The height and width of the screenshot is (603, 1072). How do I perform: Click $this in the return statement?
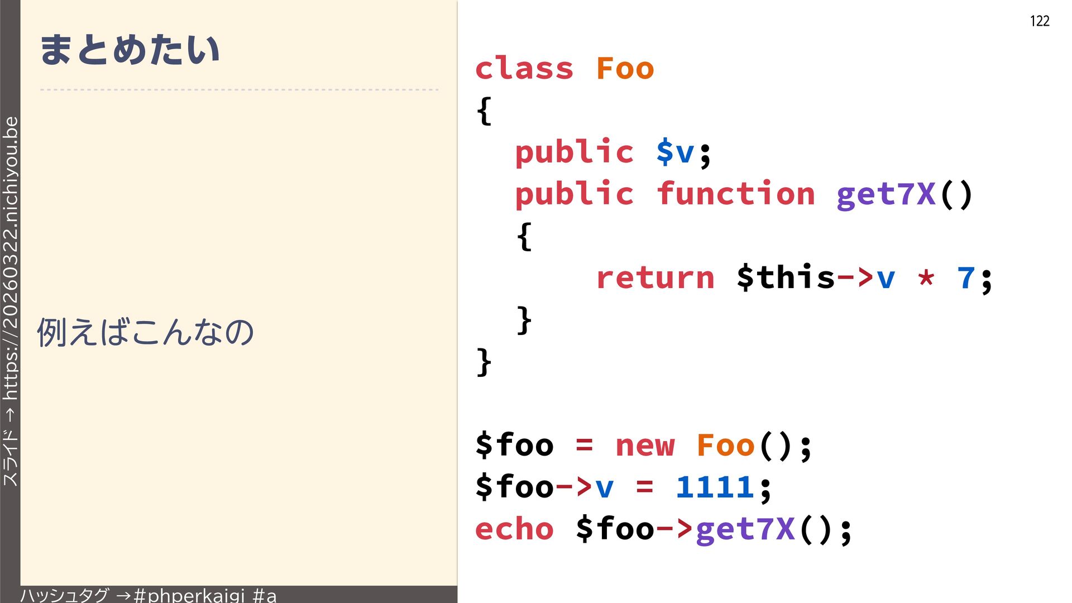pyautogui.click(x=785, y=277)
